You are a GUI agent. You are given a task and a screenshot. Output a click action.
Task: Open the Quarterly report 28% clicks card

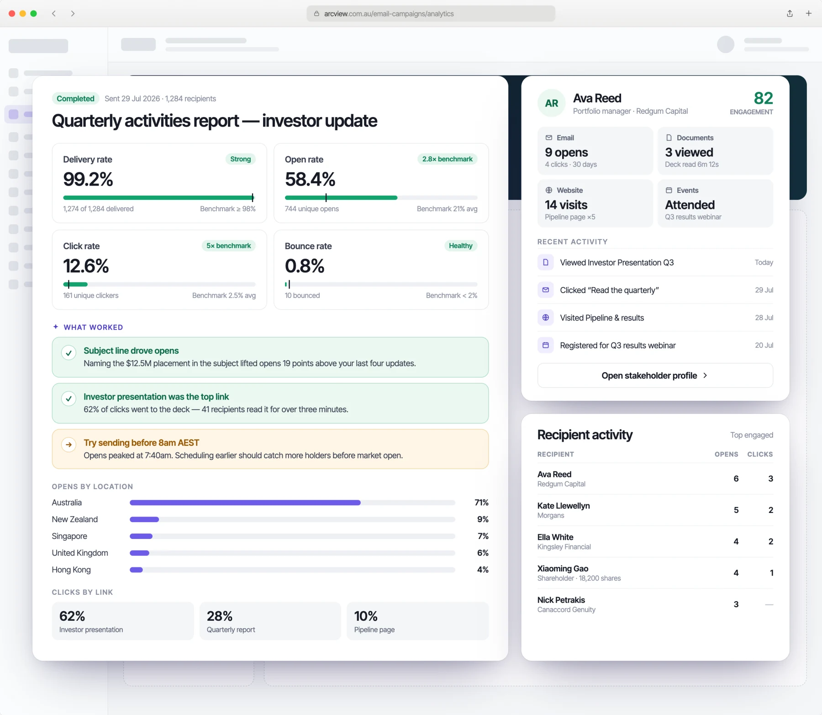click(270, 621)
